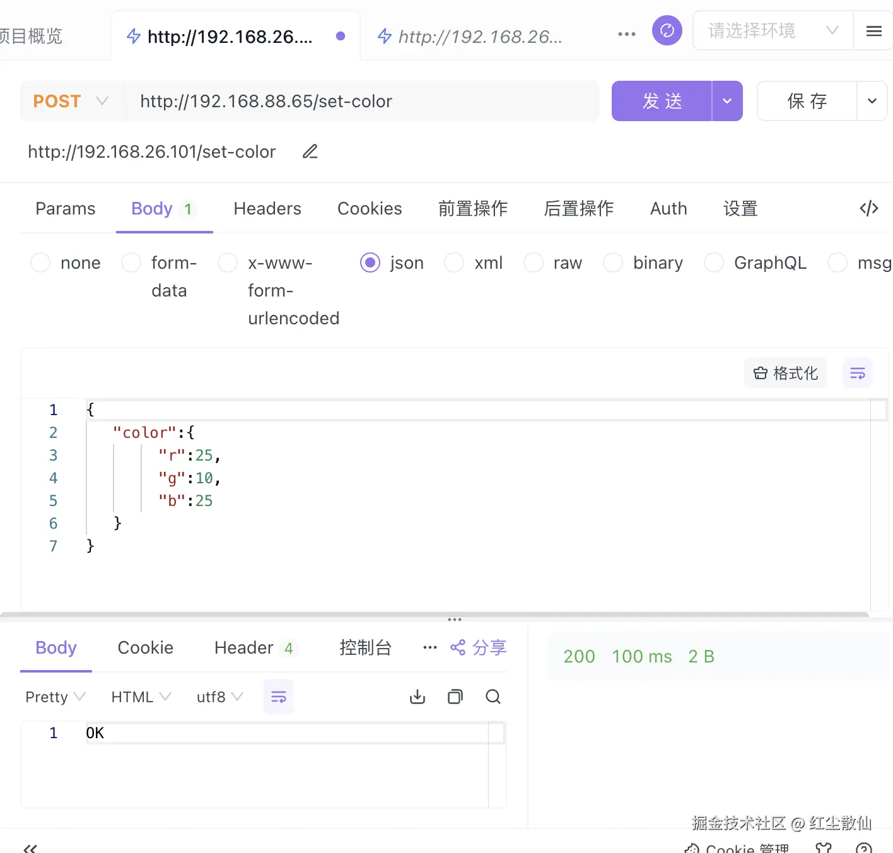The height and width of the screenshot is (853, 893).
Task: Open the Pretty view mode dropdown
Action: 55,697
